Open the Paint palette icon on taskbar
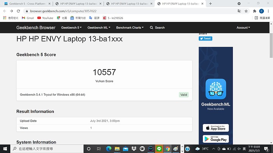The height and width of the screenshot is (153, 273). click(176, 149)
